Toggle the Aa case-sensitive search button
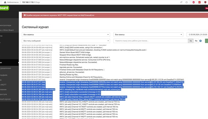208x119 pixels. (191, 41)
